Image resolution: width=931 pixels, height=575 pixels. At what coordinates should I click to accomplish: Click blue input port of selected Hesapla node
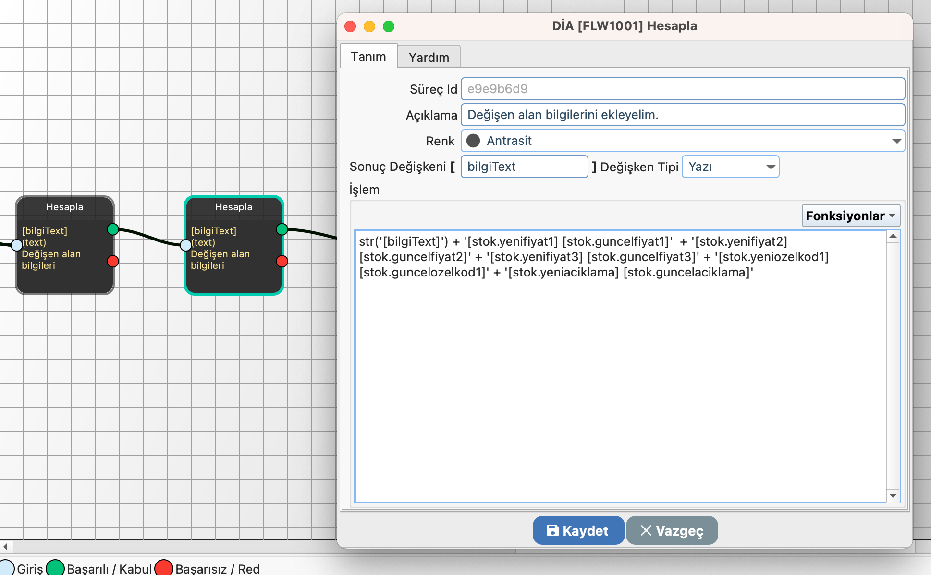coord(185,245)
